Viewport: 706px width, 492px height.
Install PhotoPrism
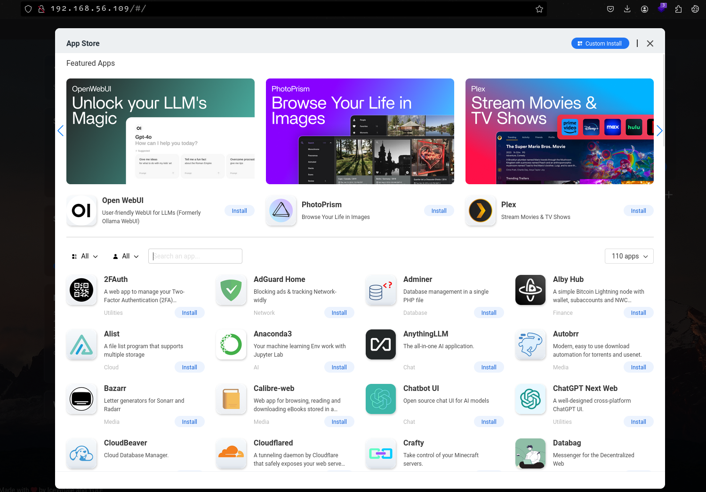[439, 211]
